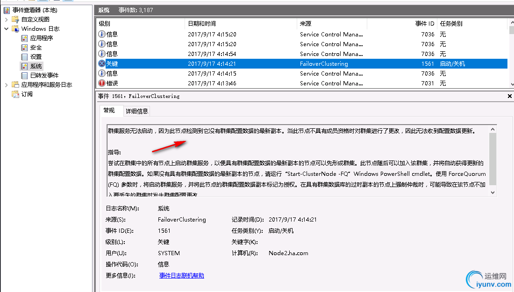Screen dimensions: 514x292
Task: Click description box scroll down arrow
Action: 493,193
